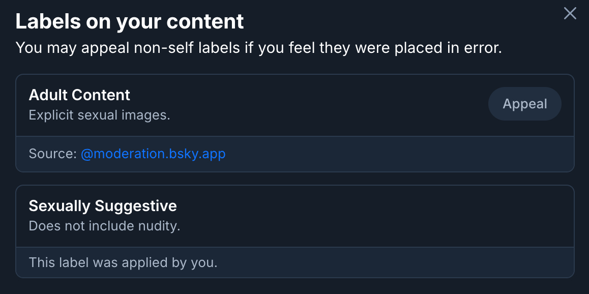Click the "Does not include nudity." description
The height and width of the screenshot is (294, 589).
tap(104, 226)
